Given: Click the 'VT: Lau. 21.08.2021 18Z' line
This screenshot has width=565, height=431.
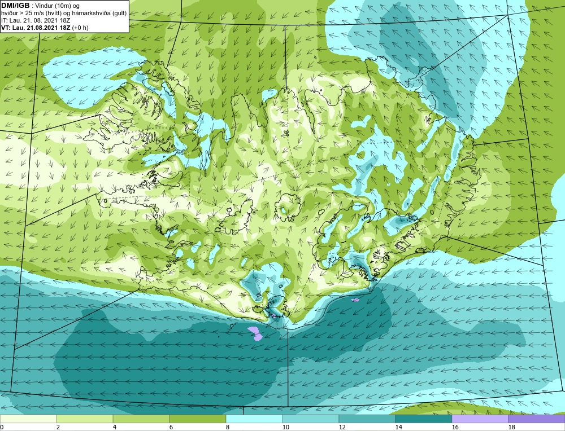Looking at the screenshot, I should pos(36,27).
